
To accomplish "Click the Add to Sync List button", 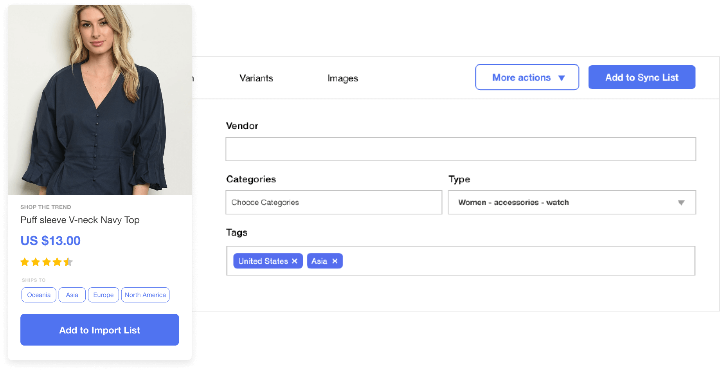I will point(641,77).
